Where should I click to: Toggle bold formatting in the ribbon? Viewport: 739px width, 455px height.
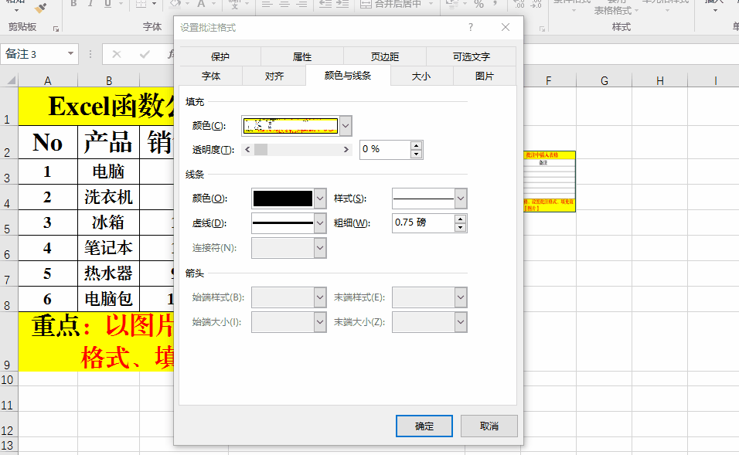click(73, 4)
